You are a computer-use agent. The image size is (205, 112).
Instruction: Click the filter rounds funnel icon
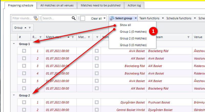click(36, 18)
